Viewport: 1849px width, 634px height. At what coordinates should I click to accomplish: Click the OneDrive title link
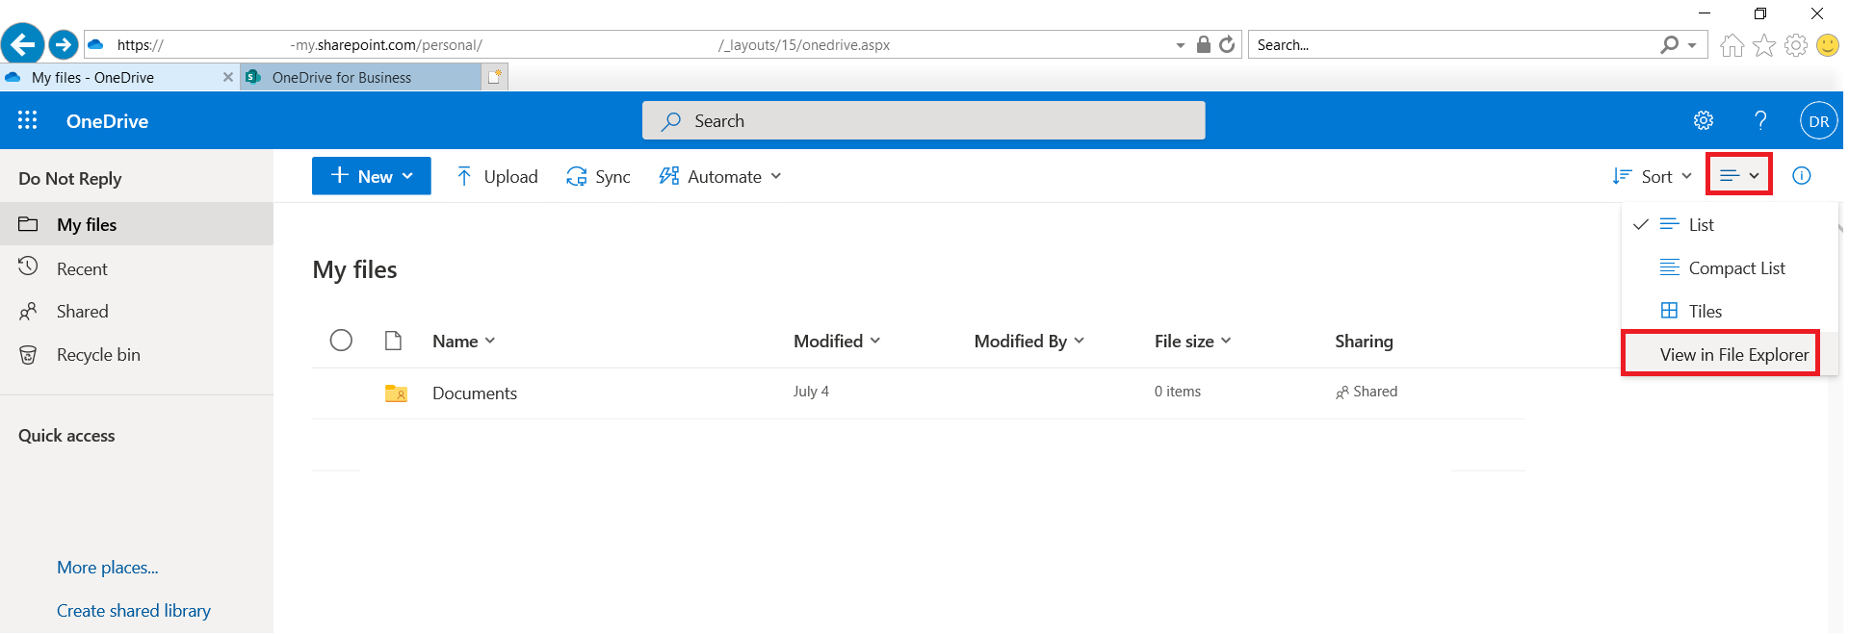107,121
